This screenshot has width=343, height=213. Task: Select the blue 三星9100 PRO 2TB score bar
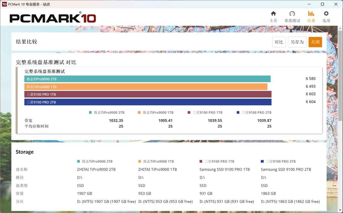(148, 102)
